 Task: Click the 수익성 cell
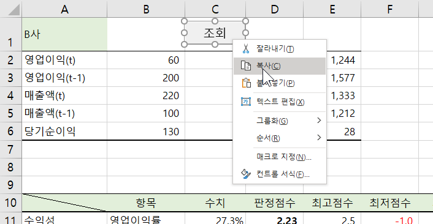pos(64,219)
